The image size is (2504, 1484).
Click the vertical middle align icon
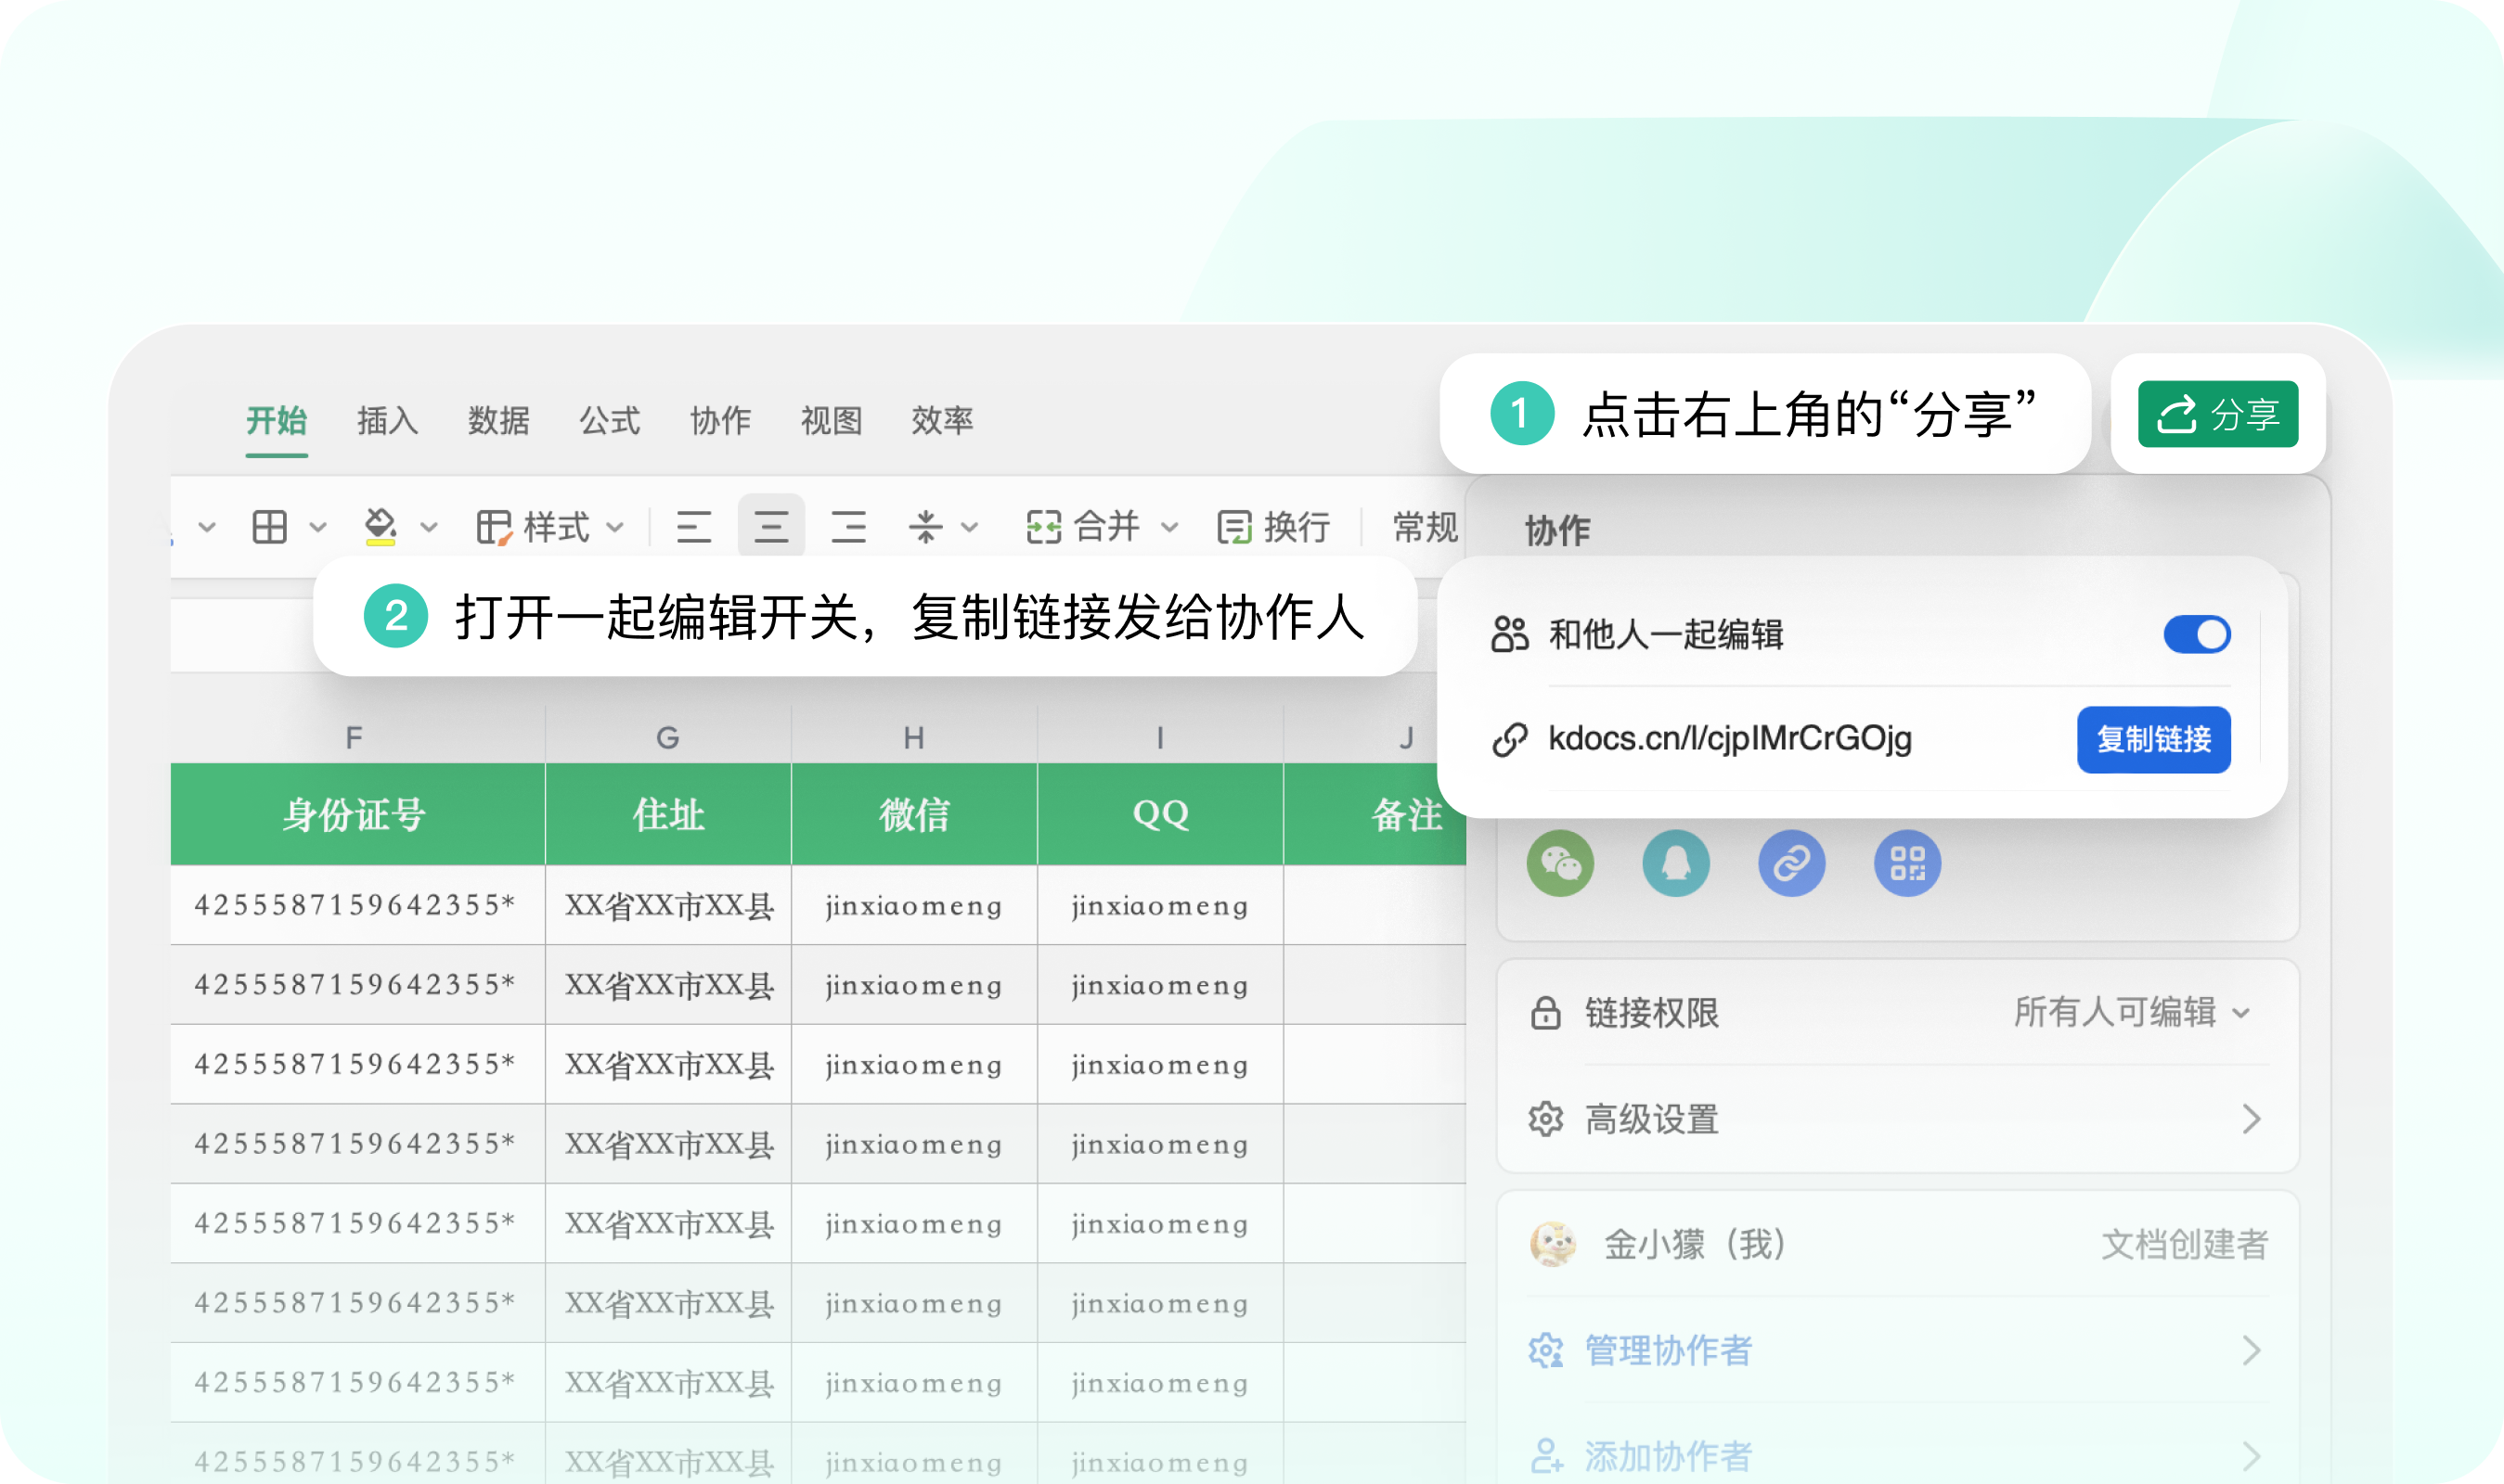[x=925, y=526]
